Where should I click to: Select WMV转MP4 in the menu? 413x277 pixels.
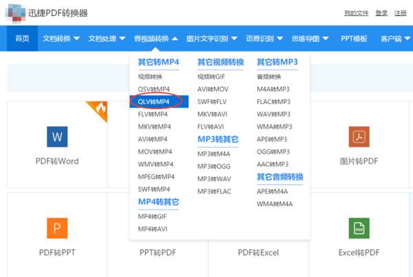coord(156,164)
